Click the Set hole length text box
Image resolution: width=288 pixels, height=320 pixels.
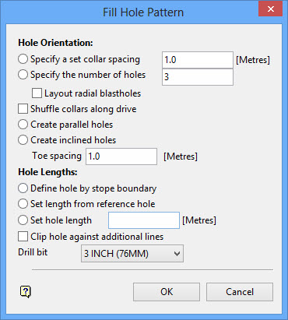(144, 220)
